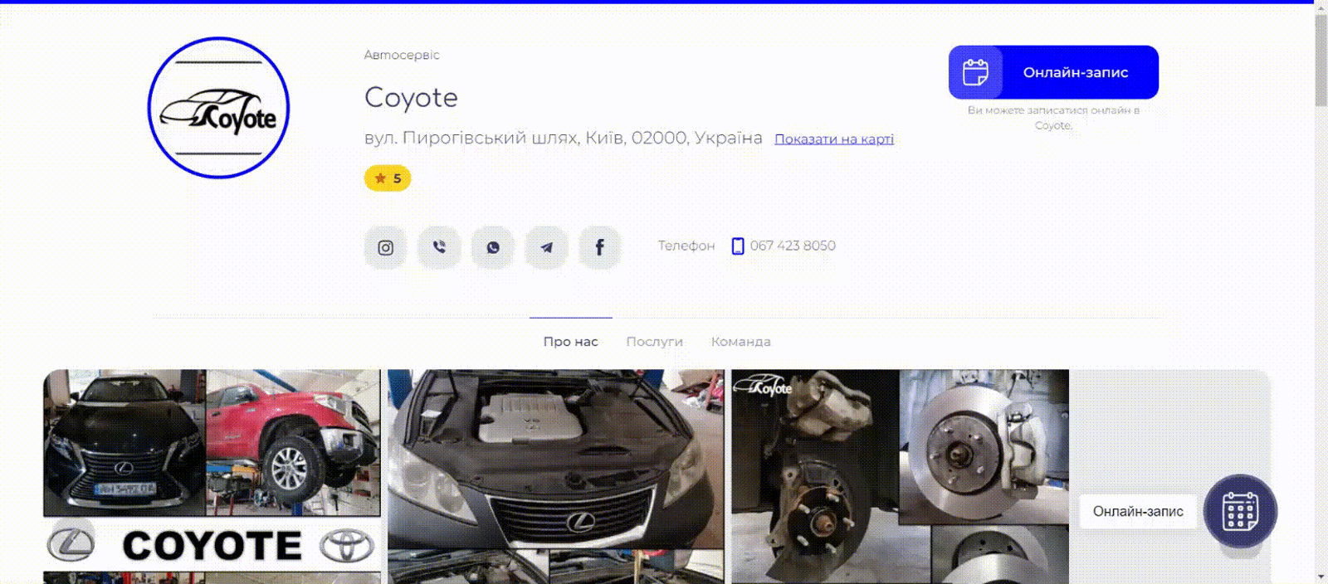This screenshot has height=584, width=1328.
Task: Click the Coyote business name heading
Action: pyautogui.click(x=411, y=98)
